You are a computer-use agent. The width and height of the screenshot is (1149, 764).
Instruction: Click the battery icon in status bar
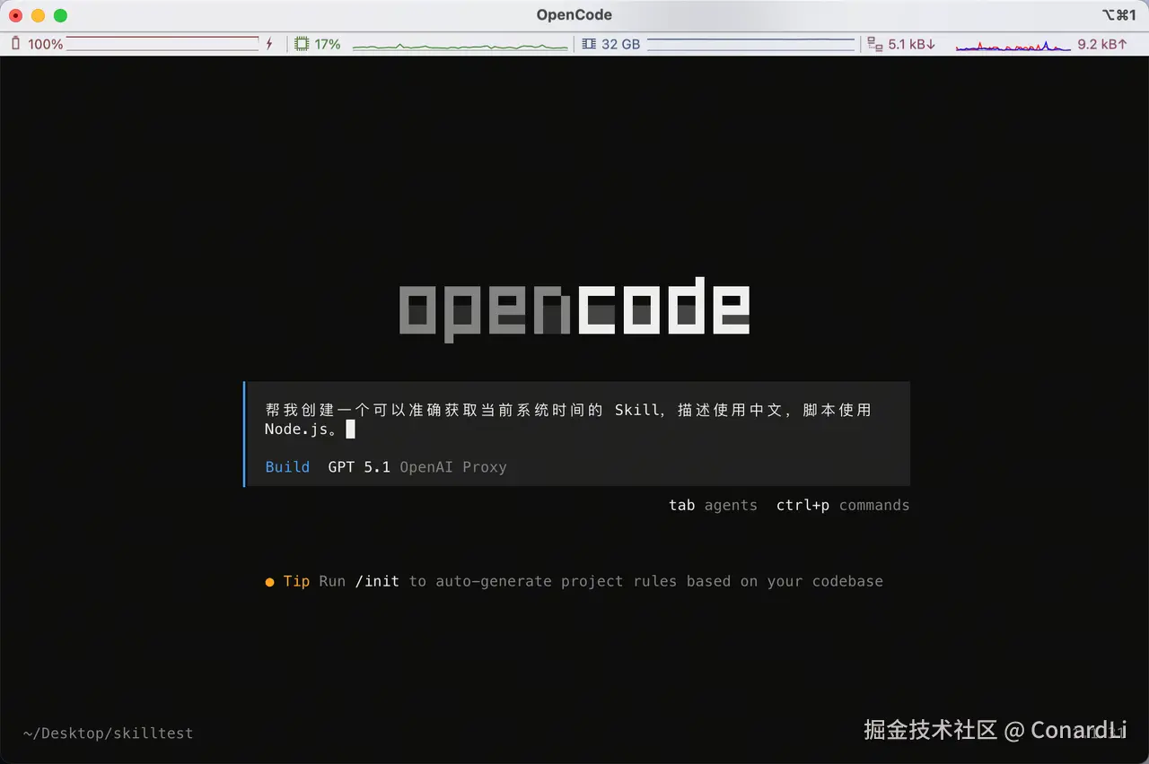click(x=15, y=43)
